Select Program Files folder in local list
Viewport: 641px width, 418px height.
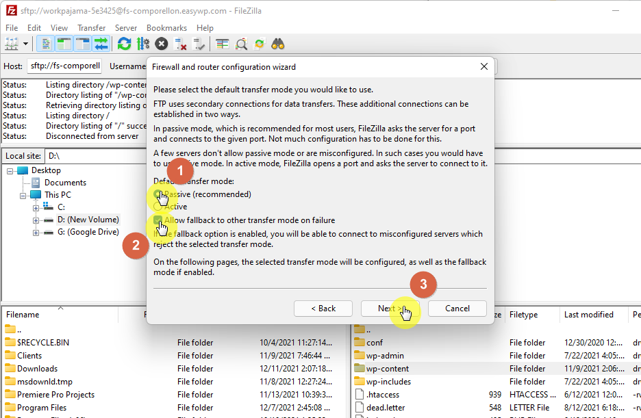(42, 408)
